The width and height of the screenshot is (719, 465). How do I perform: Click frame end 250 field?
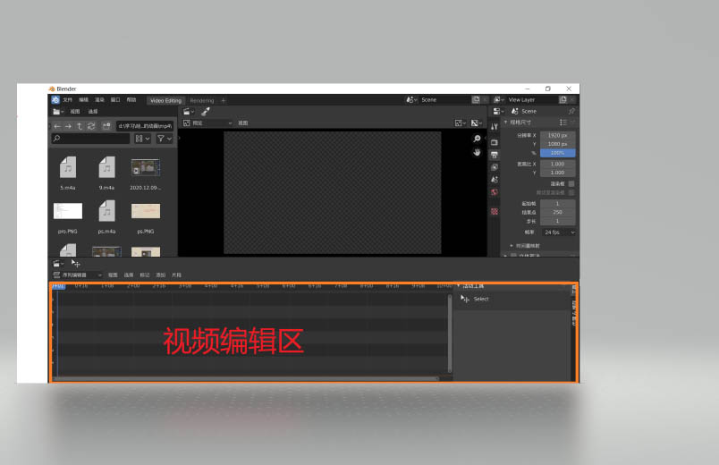click(x=558, y=212)
